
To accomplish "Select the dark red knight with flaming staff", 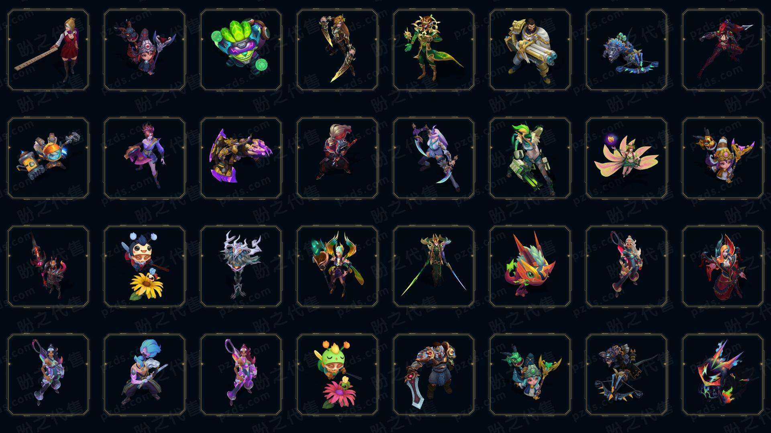I will pos(48,266).
